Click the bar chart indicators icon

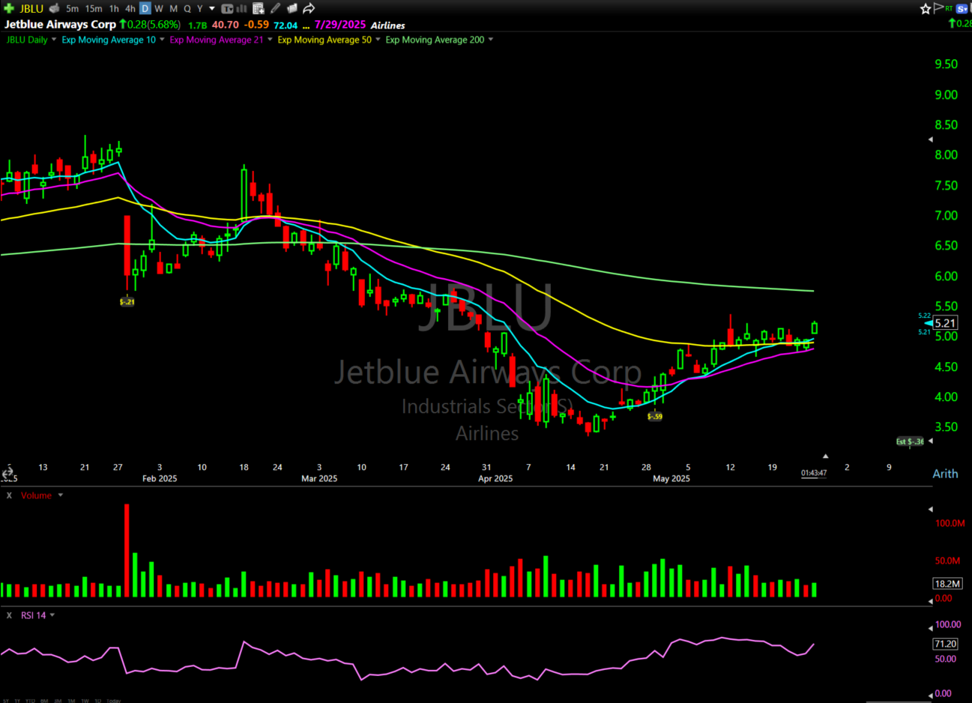242,8
